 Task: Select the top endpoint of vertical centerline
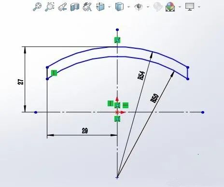point(117,30)
